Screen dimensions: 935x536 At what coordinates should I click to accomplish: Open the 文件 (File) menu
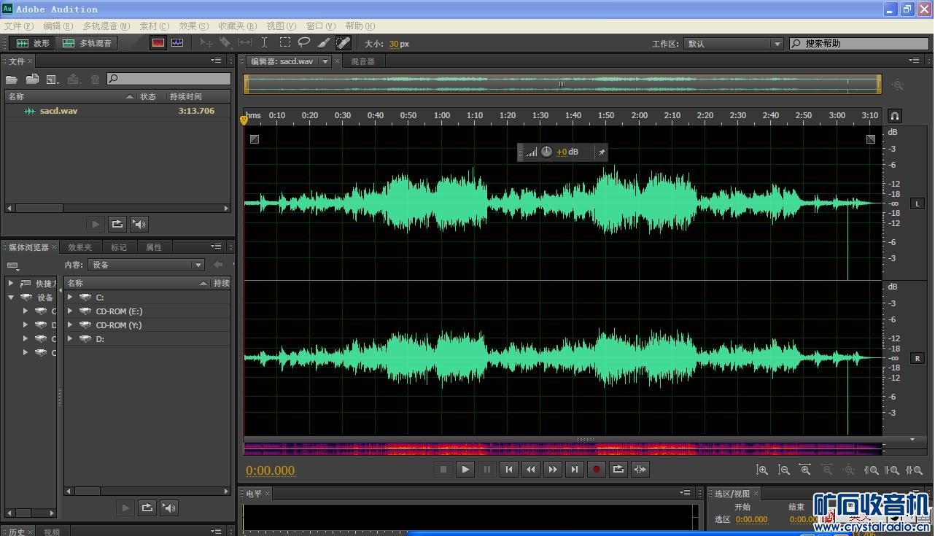point(18,26)
